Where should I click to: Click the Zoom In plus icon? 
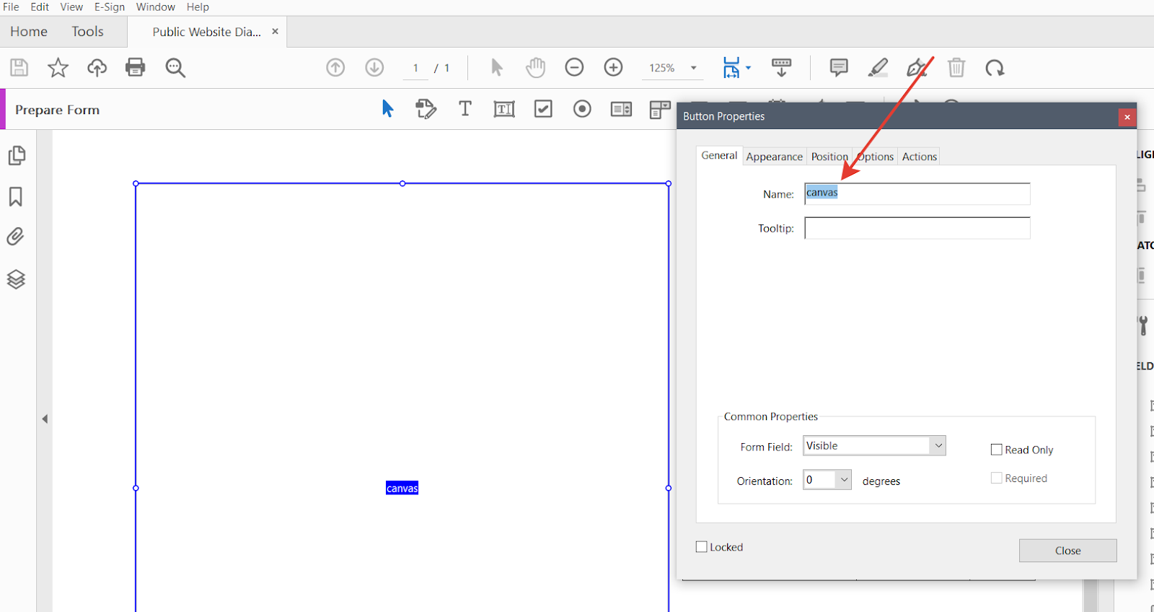[x=613, y=68]
